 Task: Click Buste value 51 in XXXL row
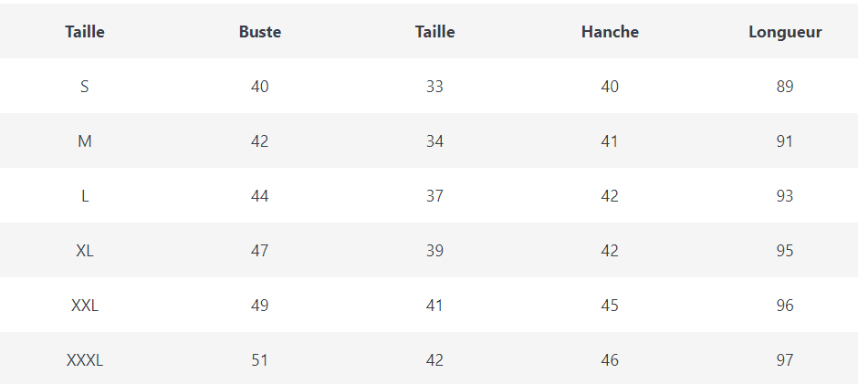tap(260, 360)
